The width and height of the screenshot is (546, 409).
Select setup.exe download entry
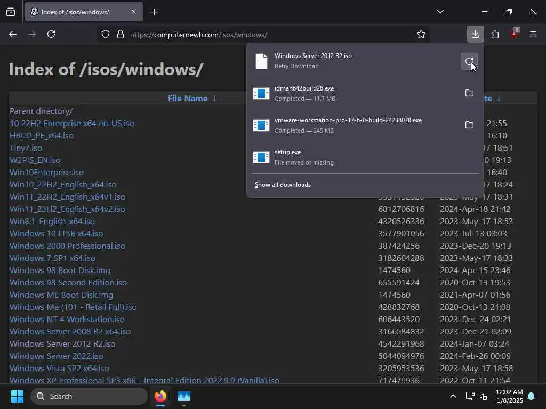coord(365,157)
